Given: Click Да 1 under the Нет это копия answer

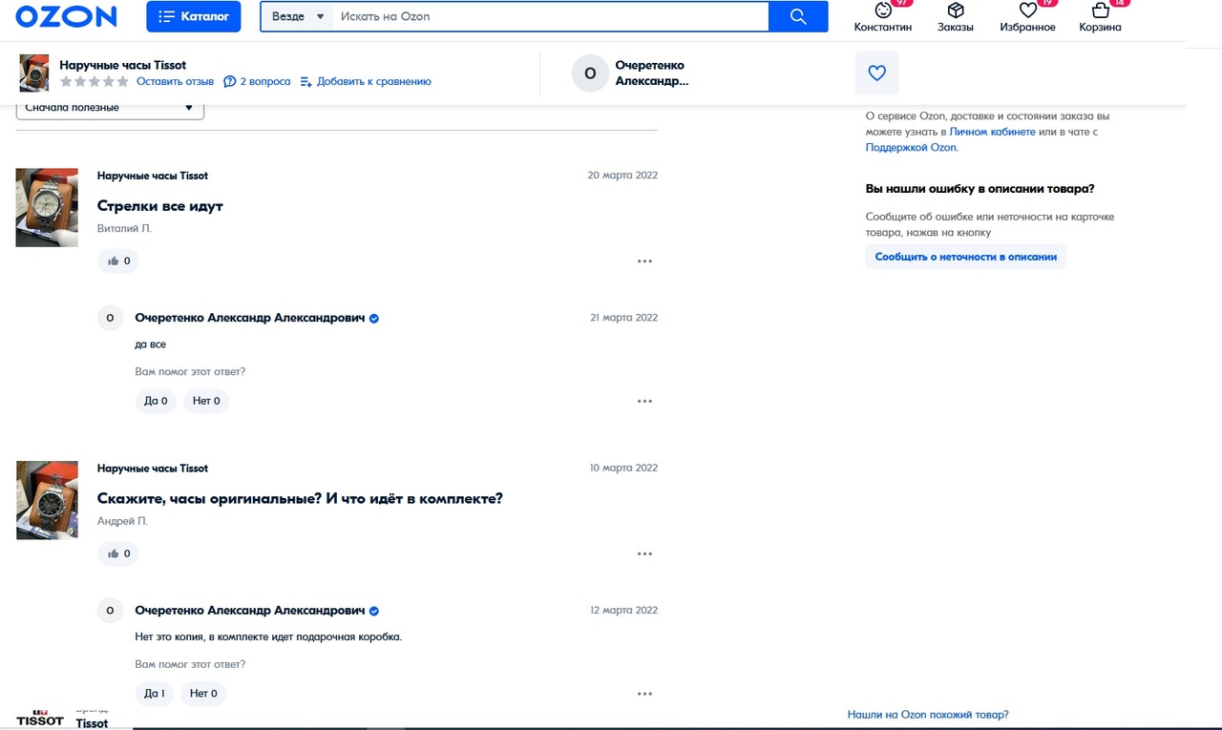Looking at the screenshot, I should [x=154, y=694].
